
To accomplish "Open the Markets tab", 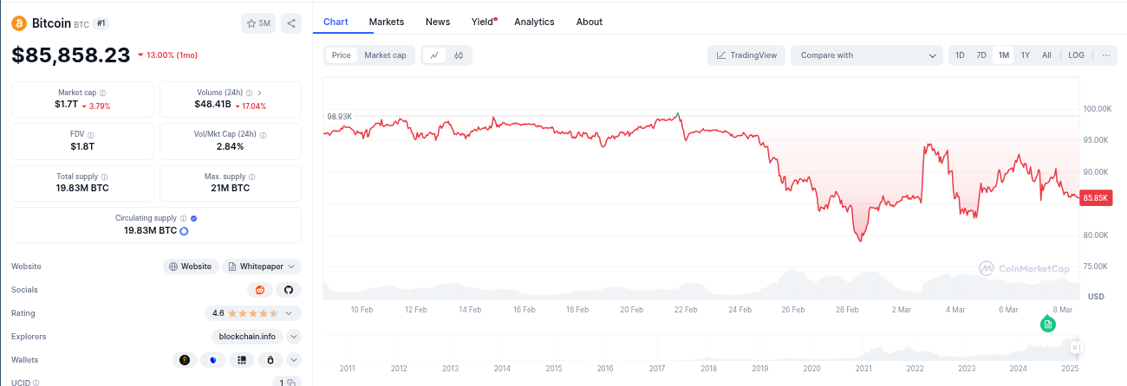I will pyautogui.click(x=386, y=22).
